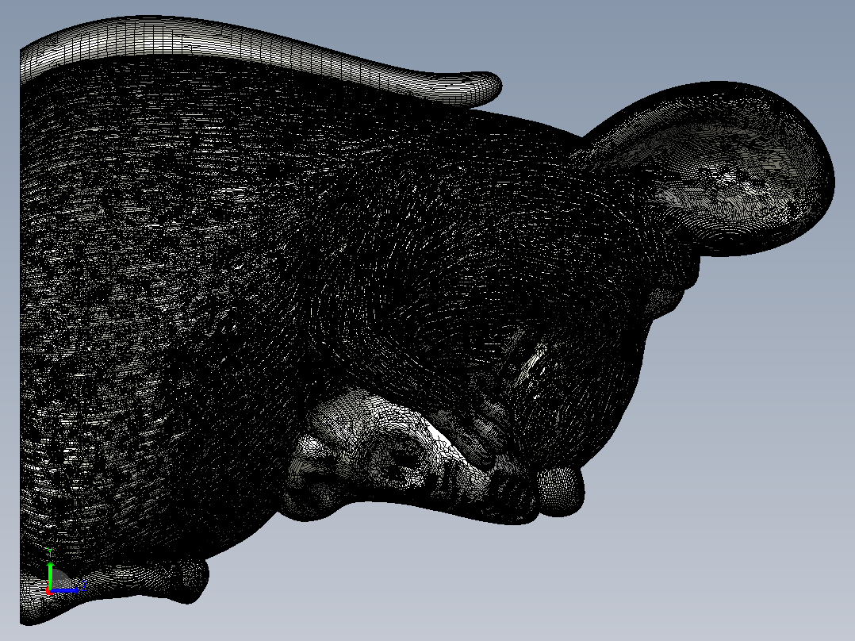This screenshot has height=641, width=855.
Task: Click the green Y axis label
Action: (x=50, y=553)
